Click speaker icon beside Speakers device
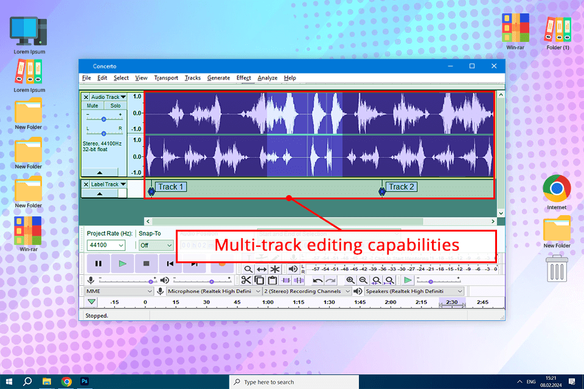584x389 pixels. pyautogui.click(x=358, y=291)
